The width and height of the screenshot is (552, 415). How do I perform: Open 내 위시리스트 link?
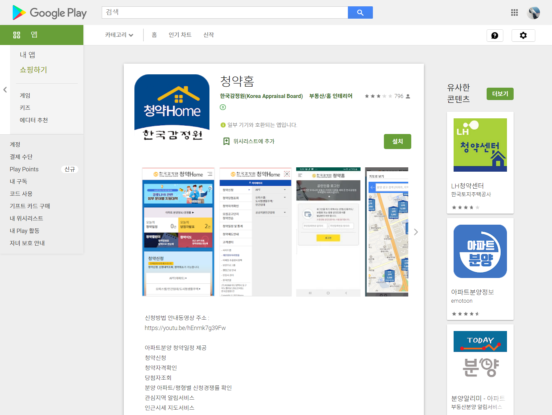(x=26, y=218)
